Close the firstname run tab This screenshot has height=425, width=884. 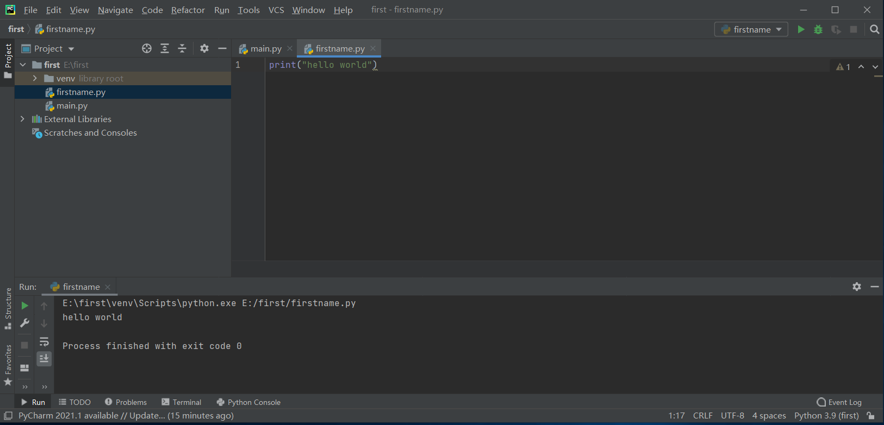108,287
